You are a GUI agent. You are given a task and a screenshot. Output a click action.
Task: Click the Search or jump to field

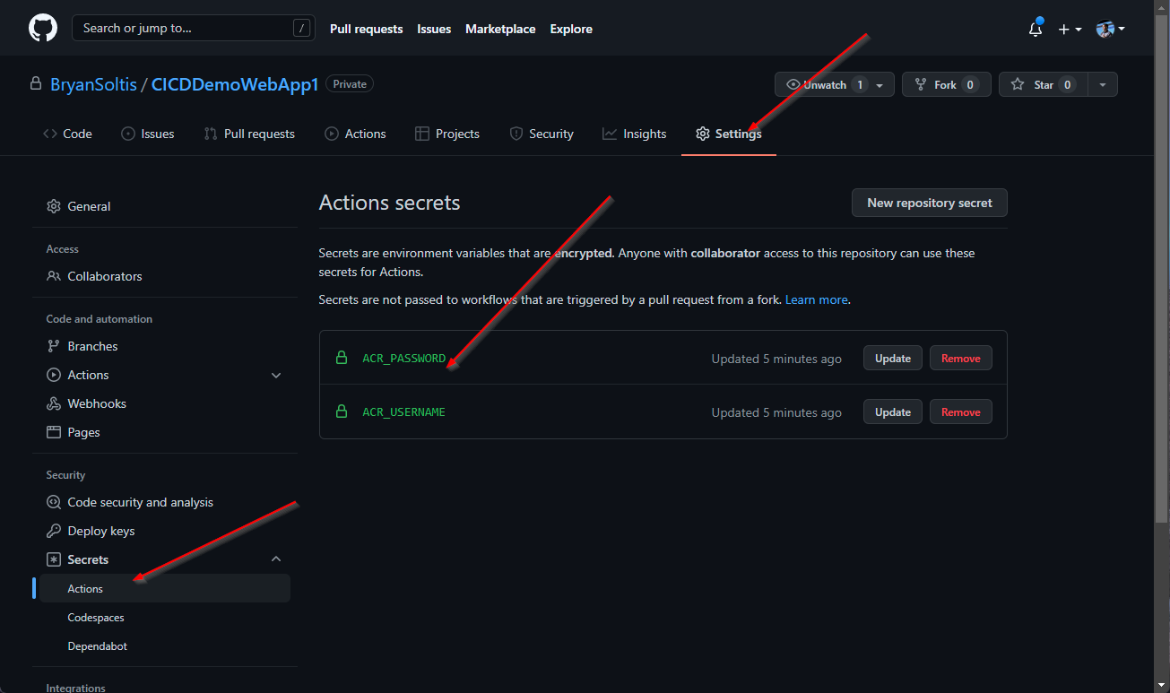(193, 28)
